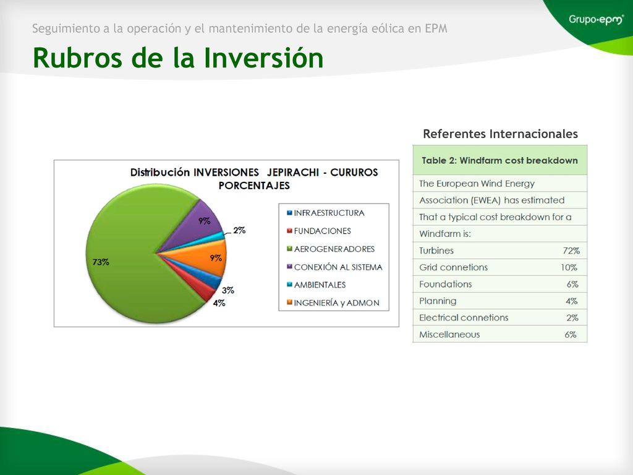Click the 'Referentes Internacionales' heading
The height and width of the screenshot is (475, 633).
(x=500, y=134)
